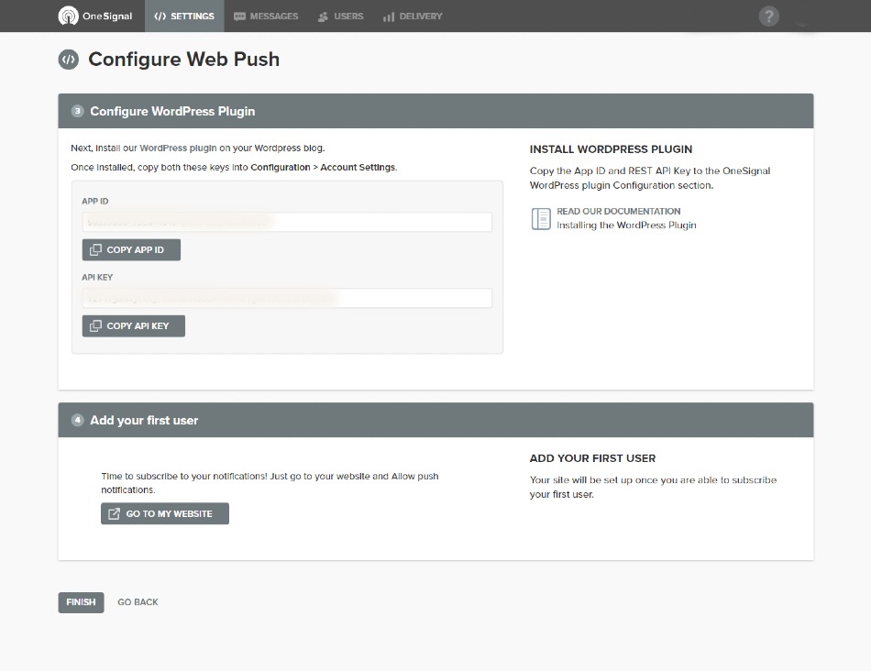Copy the App ID with the button
Screen dimensions: 871x671
[131, 250]
